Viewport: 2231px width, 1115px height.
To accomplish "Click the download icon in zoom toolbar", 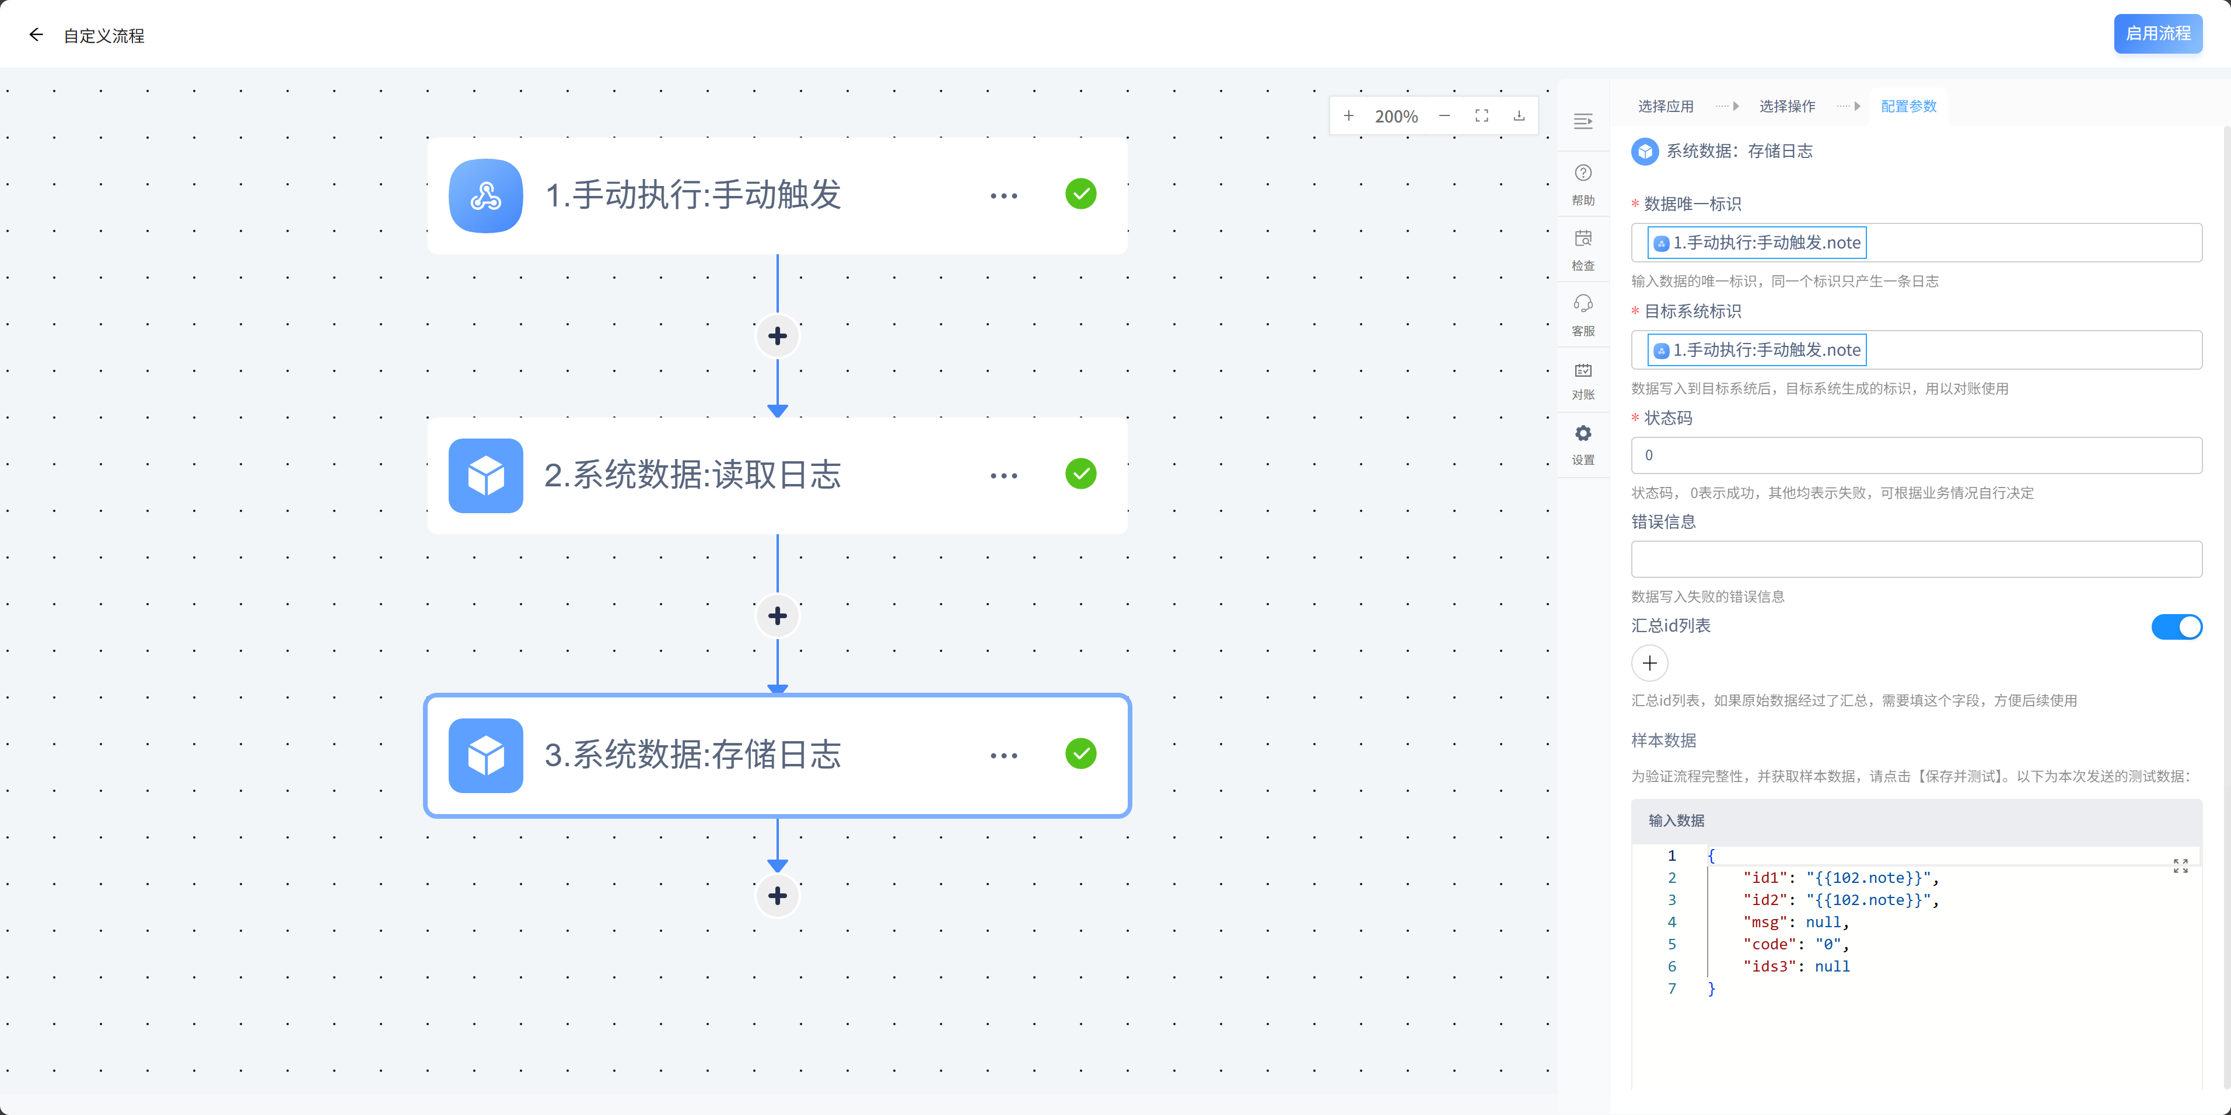I will (1518, 116).
